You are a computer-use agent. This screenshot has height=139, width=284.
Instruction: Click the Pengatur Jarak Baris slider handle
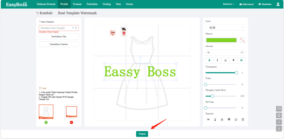click(x=212, y=96)
